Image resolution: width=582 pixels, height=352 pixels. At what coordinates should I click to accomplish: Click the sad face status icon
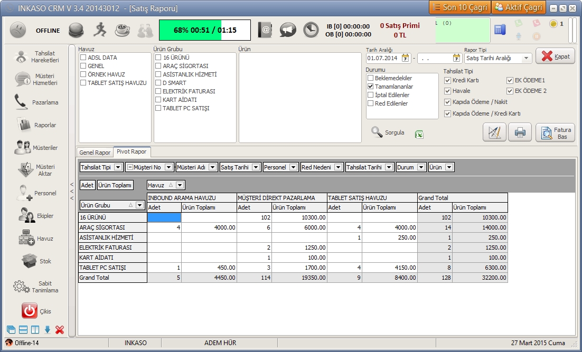point(18,30)
